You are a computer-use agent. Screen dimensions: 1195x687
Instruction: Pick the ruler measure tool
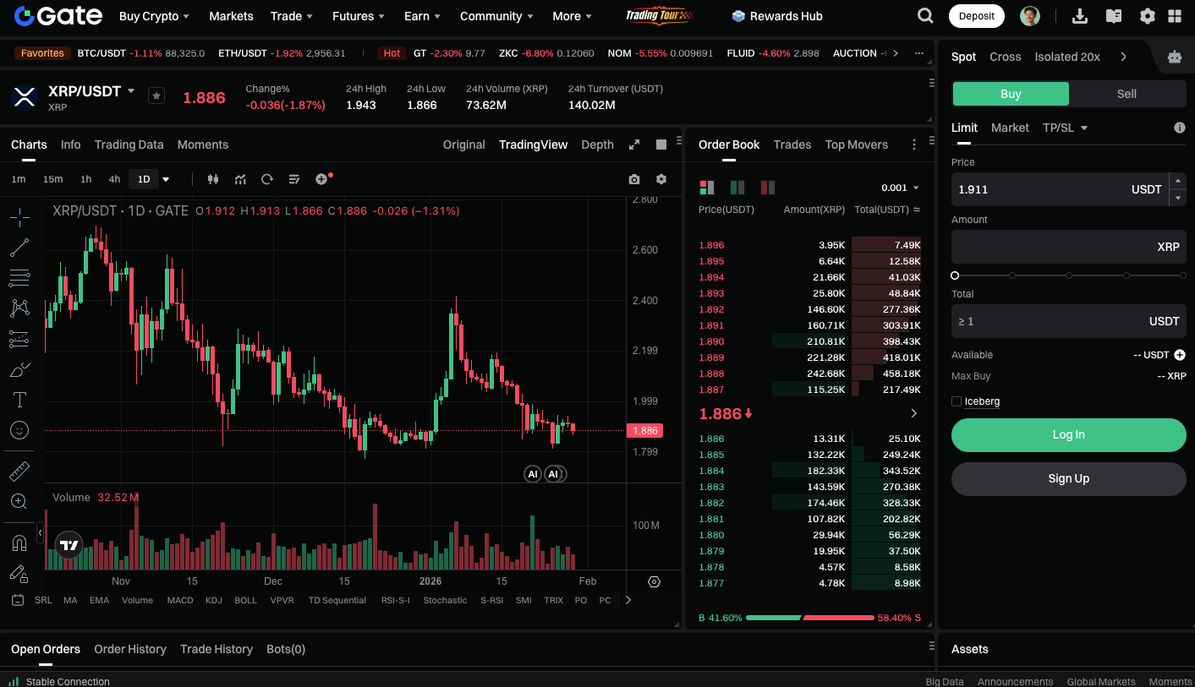coord(19,471)
